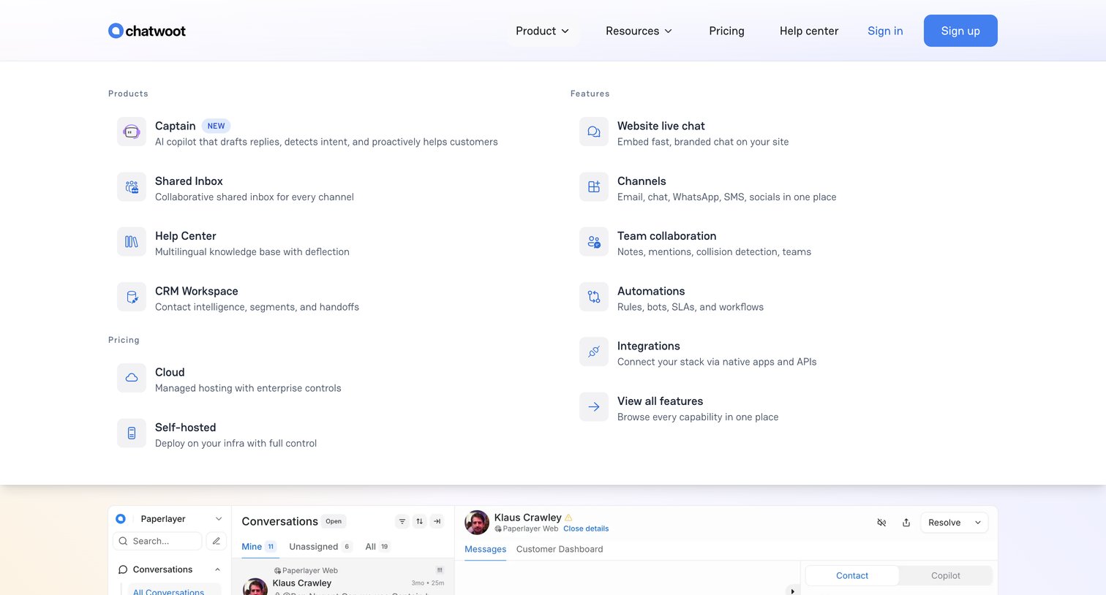
Task: Select the Copilot panel tab
Action: [x=946, y=575]
